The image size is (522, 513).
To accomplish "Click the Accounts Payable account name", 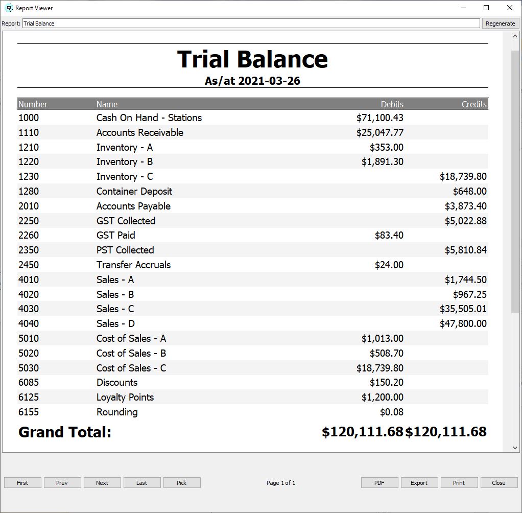I will (133, 206).
